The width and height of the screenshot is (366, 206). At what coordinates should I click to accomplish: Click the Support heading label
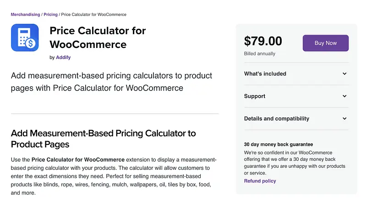point(254,96)
